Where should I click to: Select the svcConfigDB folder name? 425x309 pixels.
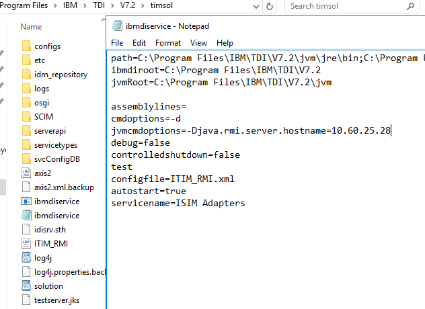(57, 159)
